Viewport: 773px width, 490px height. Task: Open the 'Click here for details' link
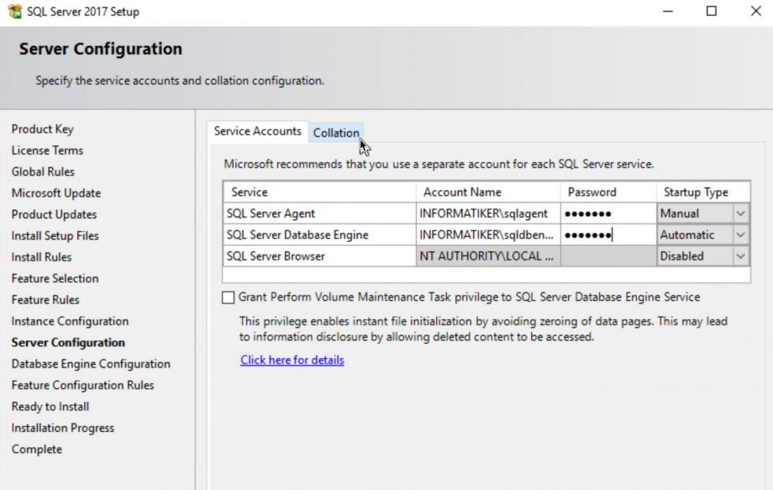[292, 360]
